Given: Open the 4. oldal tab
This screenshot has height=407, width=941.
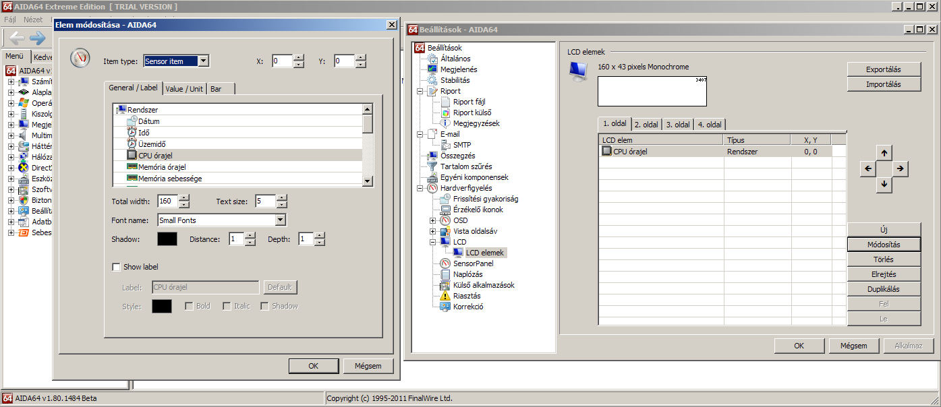Looking at the screenshot, I should [x=710, y=125].
